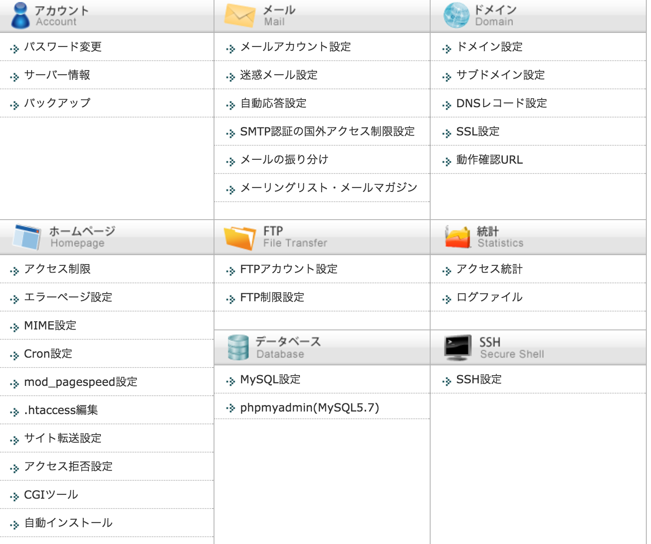Open アクセス制限 in Homepage section

57,269
